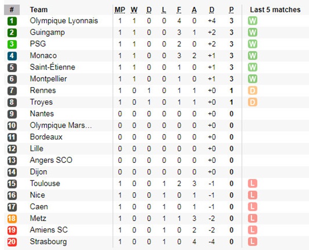This screenshot has width=309, height=250.
Task: Click the D result icon for Rennes
Action: tap(252, 91)
